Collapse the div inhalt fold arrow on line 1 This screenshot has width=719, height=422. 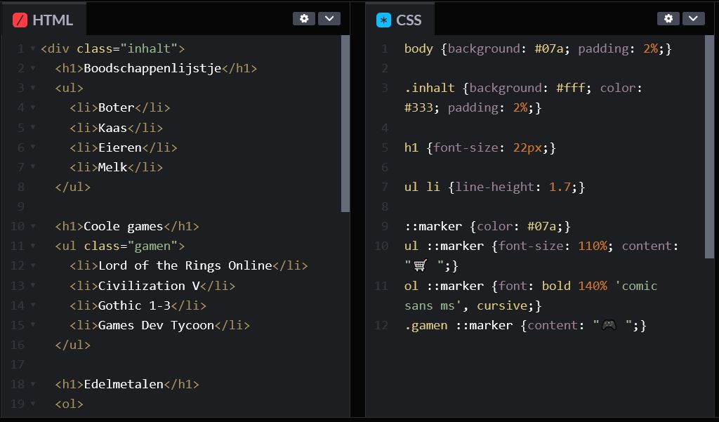pos(33,48)
